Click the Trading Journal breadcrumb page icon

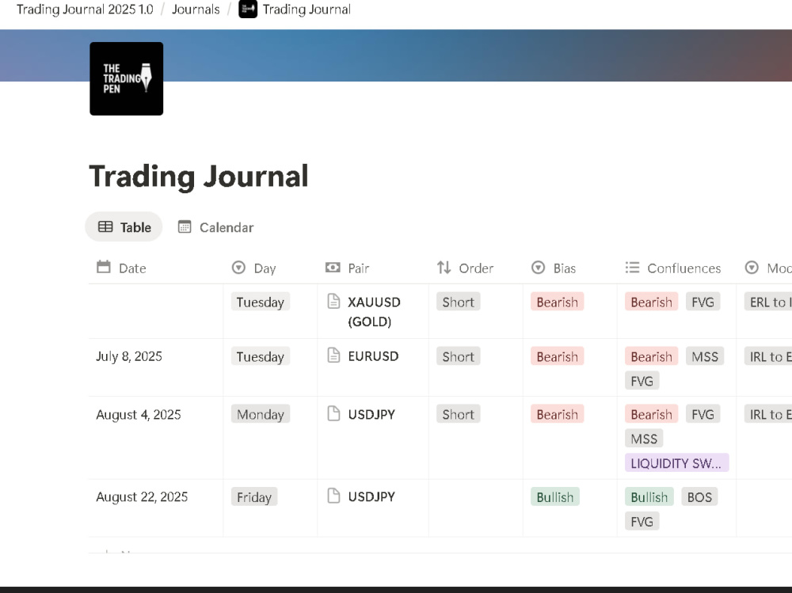coord(247,9)
